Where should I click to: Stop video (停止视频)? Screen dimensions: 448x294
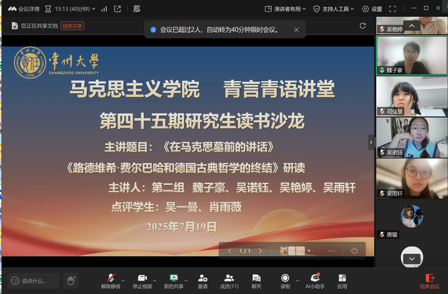[x=142, y=281]
